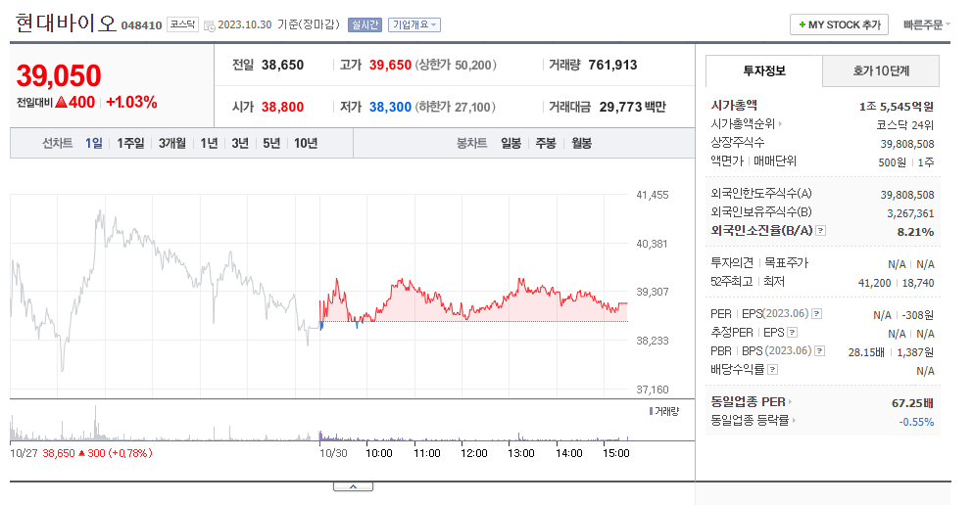The image size is (973, 505).
Task: Switch to the 투자정보 tab
Action: pyautogui.click(x=764, y=70)
